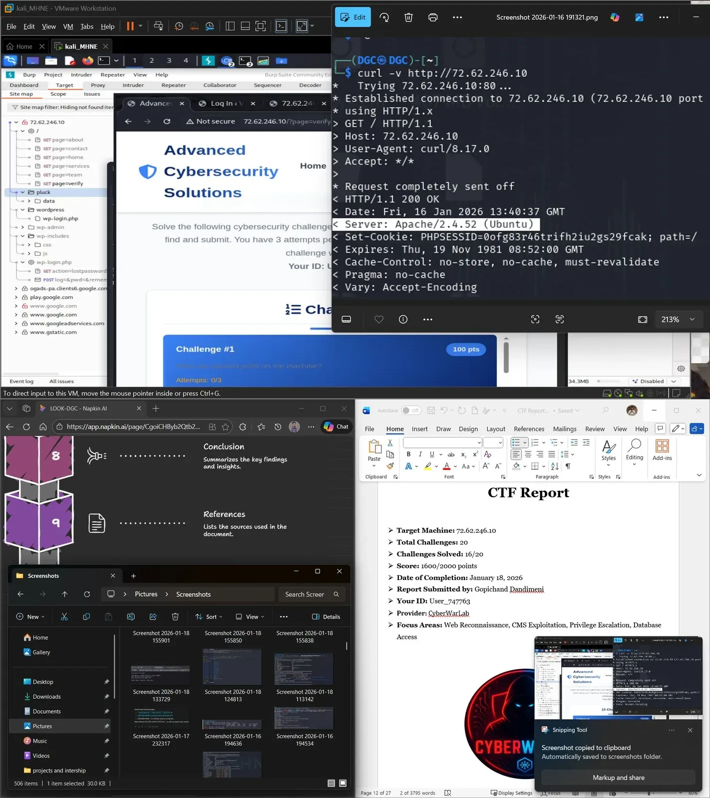Image resolution: width=710 pixels, height=798 pixels.
Task: Click the rename icon in File Explorer toolbar
Action: point(131,617)
